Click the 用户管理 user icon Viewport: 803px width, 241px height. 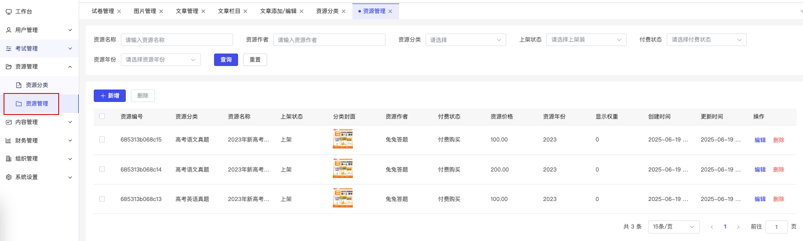(9, 30)
